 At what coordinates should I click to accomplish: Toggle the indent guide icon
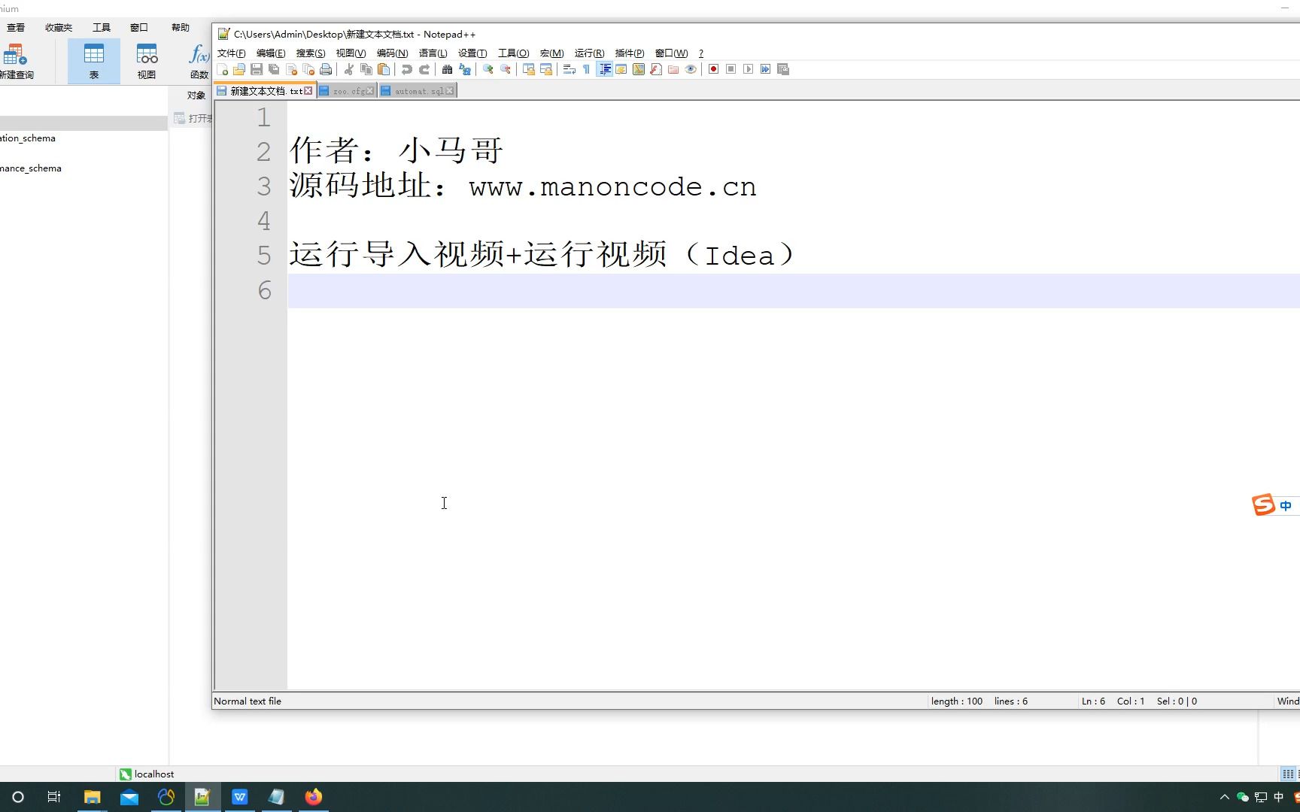pyautogui.click(x=604, y=69)
